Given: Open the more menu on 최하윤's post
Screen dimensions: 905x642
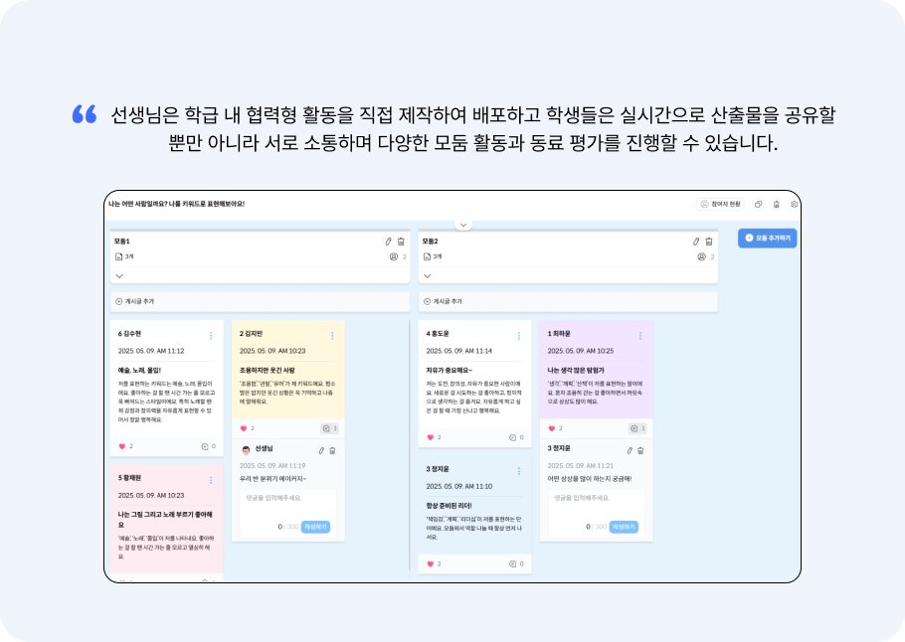Looking at the screenshot, I should 640,336.
